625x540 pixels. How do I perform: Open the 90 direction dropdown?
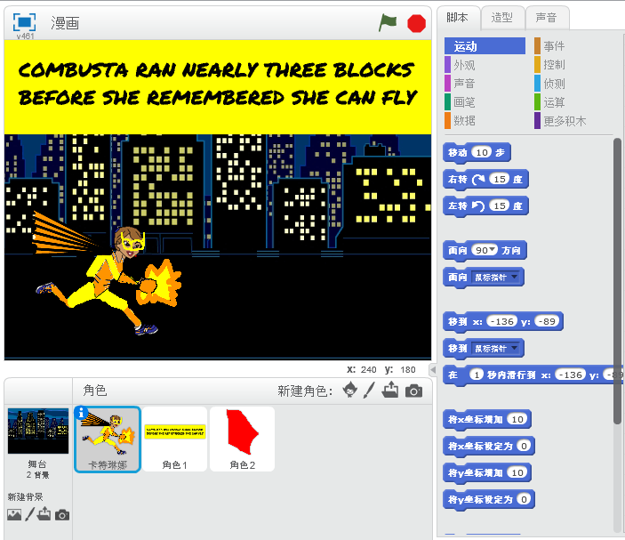[493, 250]
